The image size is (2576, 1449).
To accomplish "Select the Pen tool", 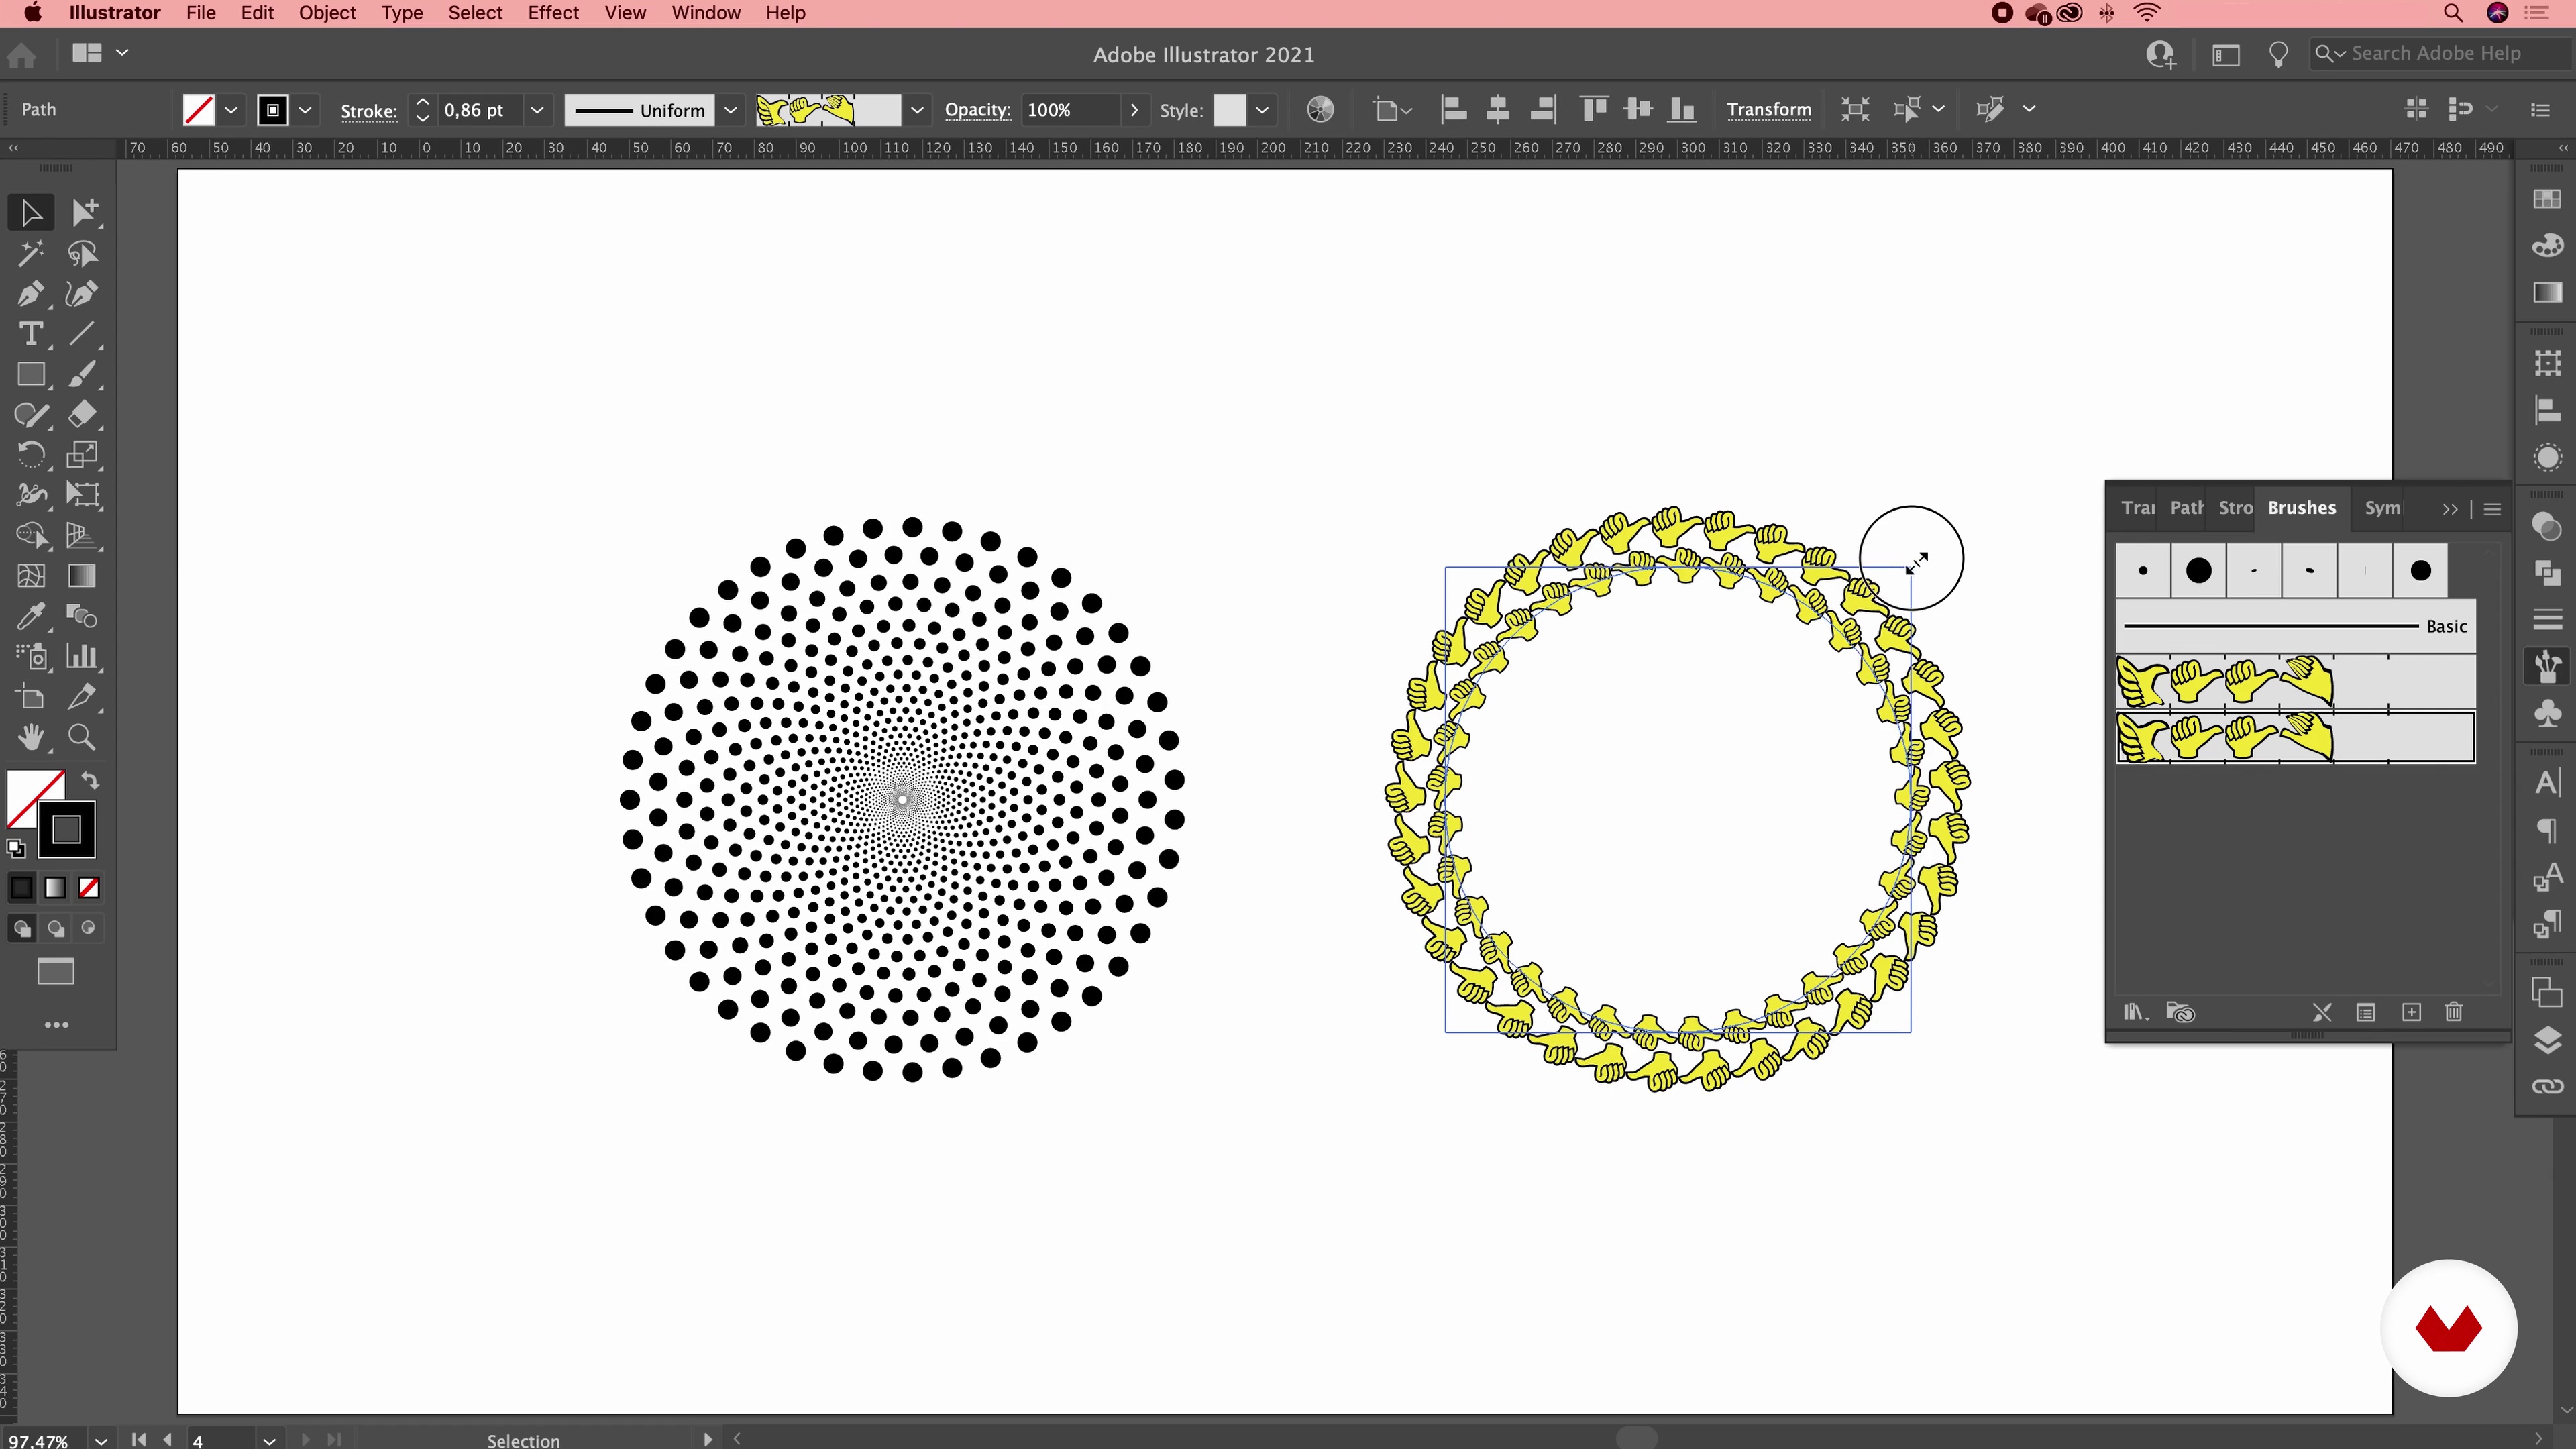I will tap(30, 294).
